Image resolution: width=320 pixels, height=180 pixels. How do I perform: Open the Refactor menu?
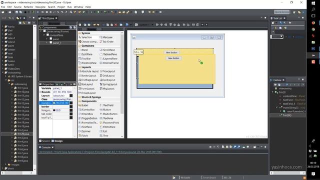tap(28, 7)
